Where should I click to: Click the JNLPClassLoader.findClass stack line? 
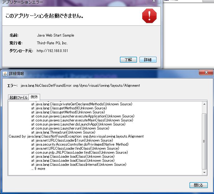(80, 152)
